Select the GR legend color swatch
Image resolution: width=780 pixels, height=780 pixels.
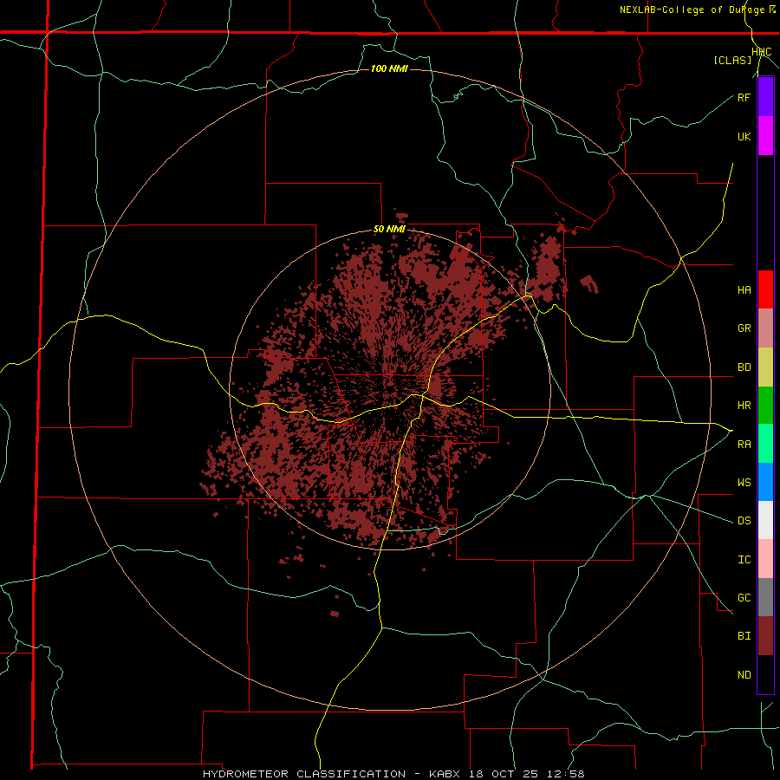(x=765, y=328)
